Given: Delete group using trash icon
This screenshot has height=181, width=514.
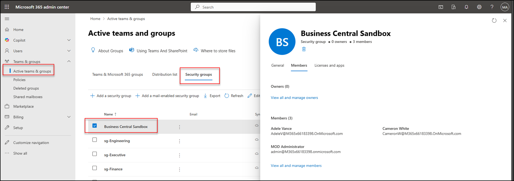Looking at the screenshot, I should [x=304, y=49].
